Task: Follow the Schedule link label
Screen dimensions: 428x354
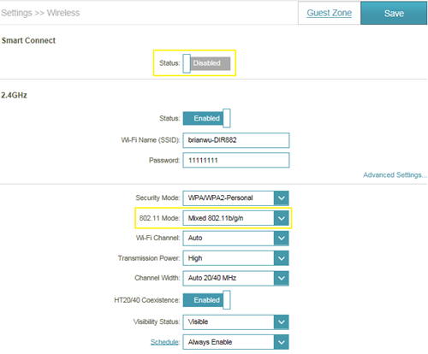Action: click(x=165, y=342)
